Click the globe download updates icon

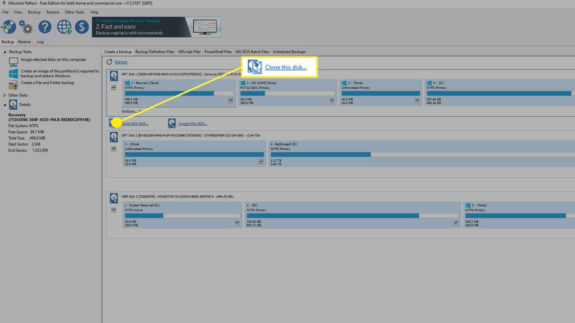(64, 27)
